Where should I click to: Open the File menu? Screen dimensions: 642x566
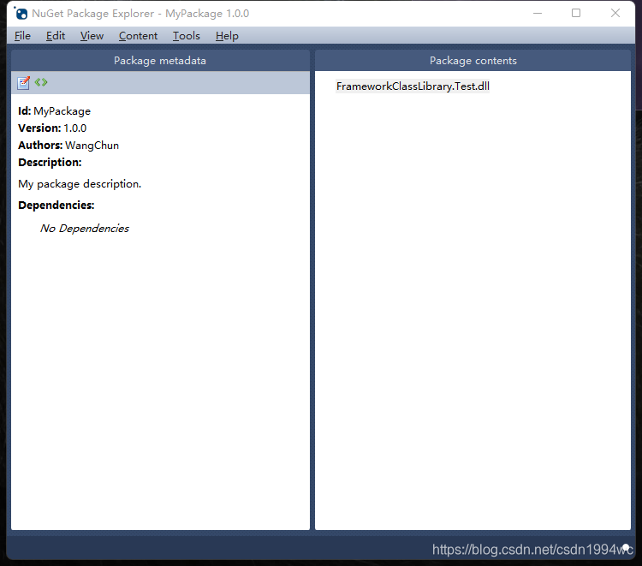(22, 36)
